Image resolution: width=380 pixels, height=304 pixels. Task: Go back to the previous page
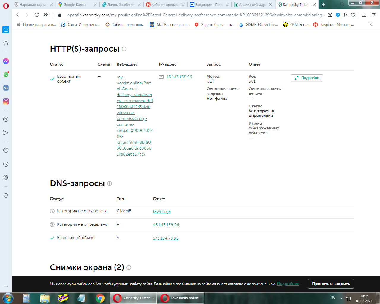(18, 15)
